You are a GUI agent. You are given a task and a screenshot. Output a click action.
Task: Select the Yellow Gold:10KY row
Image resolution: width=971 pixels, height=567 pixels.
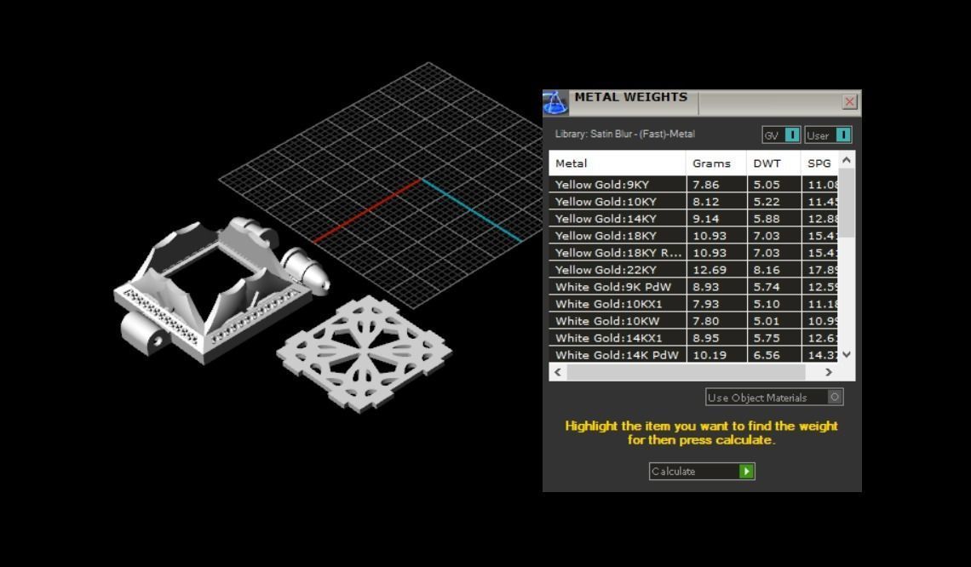pos(693,201)
